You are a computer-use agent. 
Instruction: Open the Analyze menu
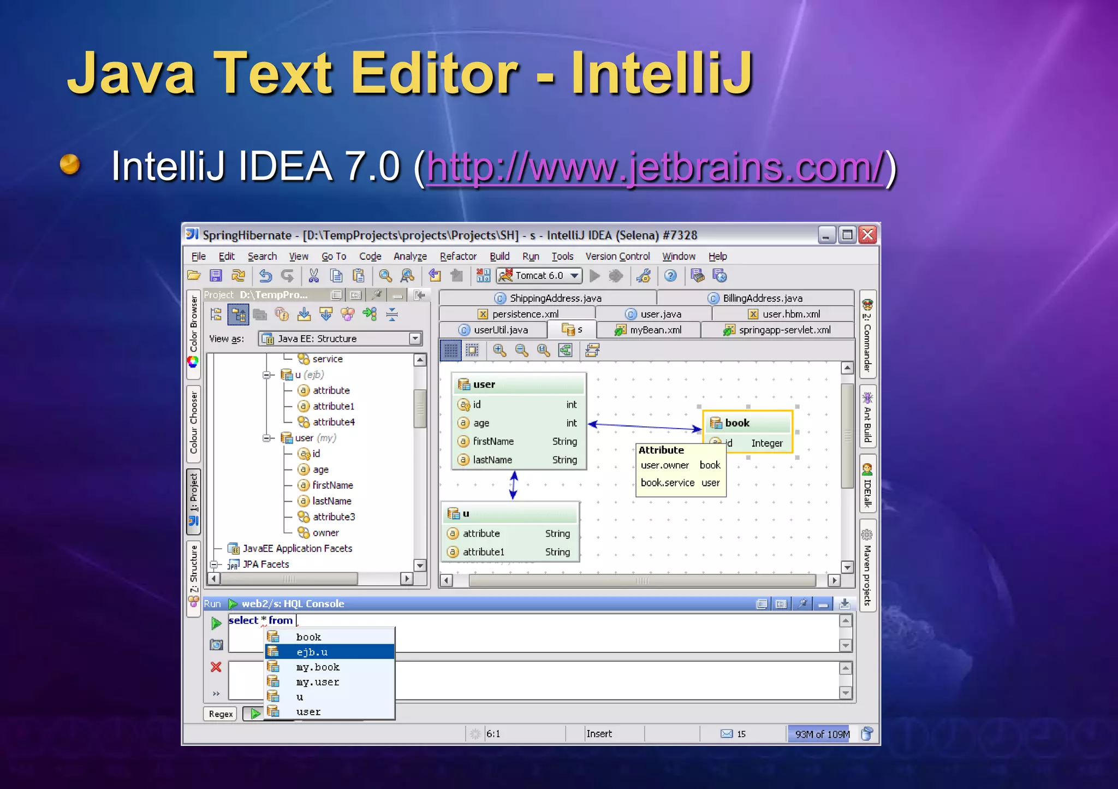point(410,256)
